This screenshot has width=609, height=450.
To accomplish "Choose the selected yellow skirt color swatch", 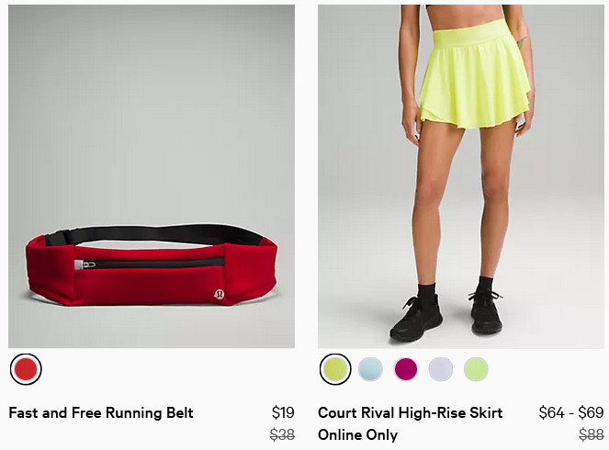I will pyautogui.click(x=335, y=369).
